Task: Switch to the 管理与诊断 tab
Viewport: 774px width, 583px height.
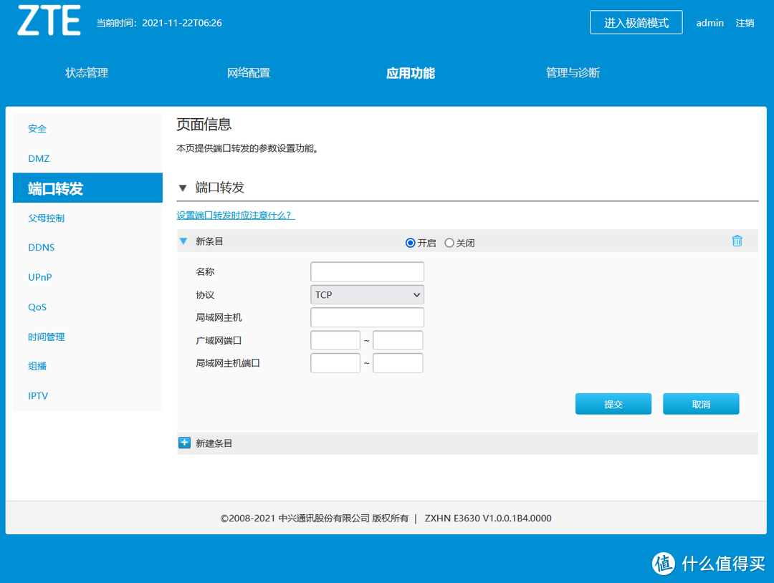Action: [x=573, y=72]
